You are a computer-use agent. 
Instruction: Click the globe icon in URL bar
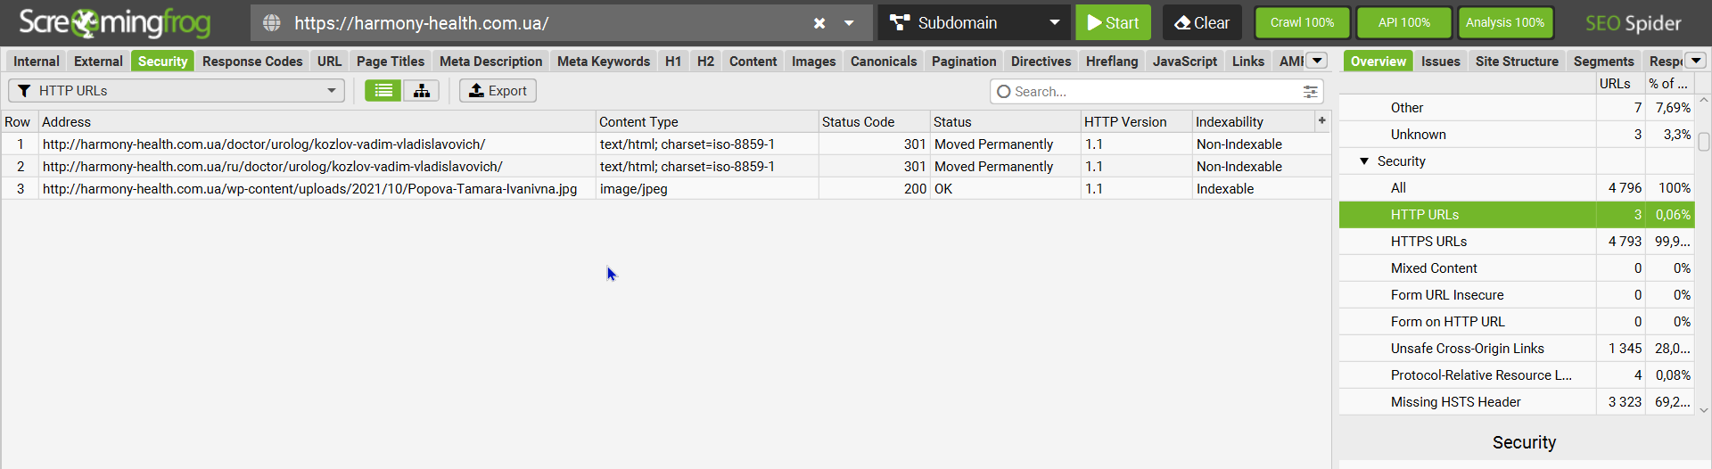[x=272, y=23]
